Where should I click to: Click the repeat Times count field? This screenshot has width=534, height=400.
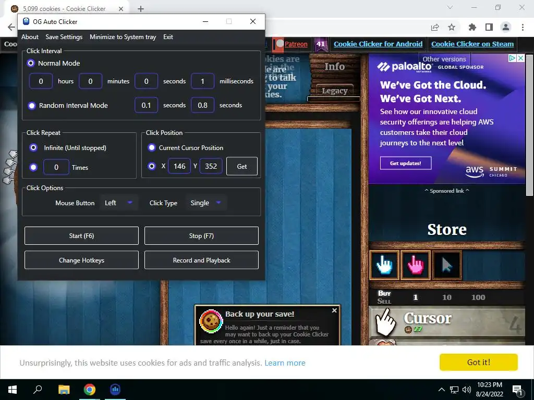point(56,167)
